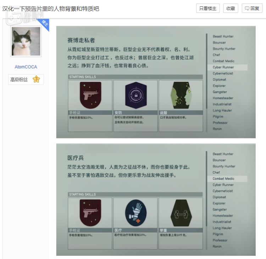Click the 说服 persuasion faces badge

click(x=181, y=95)
